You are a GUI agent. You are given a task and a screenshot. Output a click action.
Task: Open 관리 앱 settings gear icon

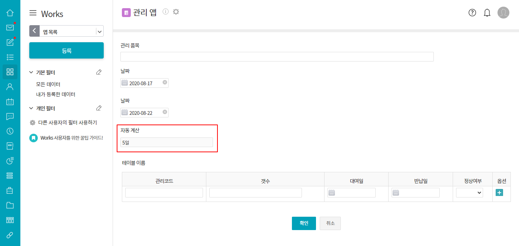(176, 12)
